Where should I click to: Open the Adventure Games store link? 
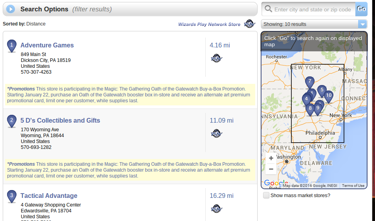click(47, 45)
